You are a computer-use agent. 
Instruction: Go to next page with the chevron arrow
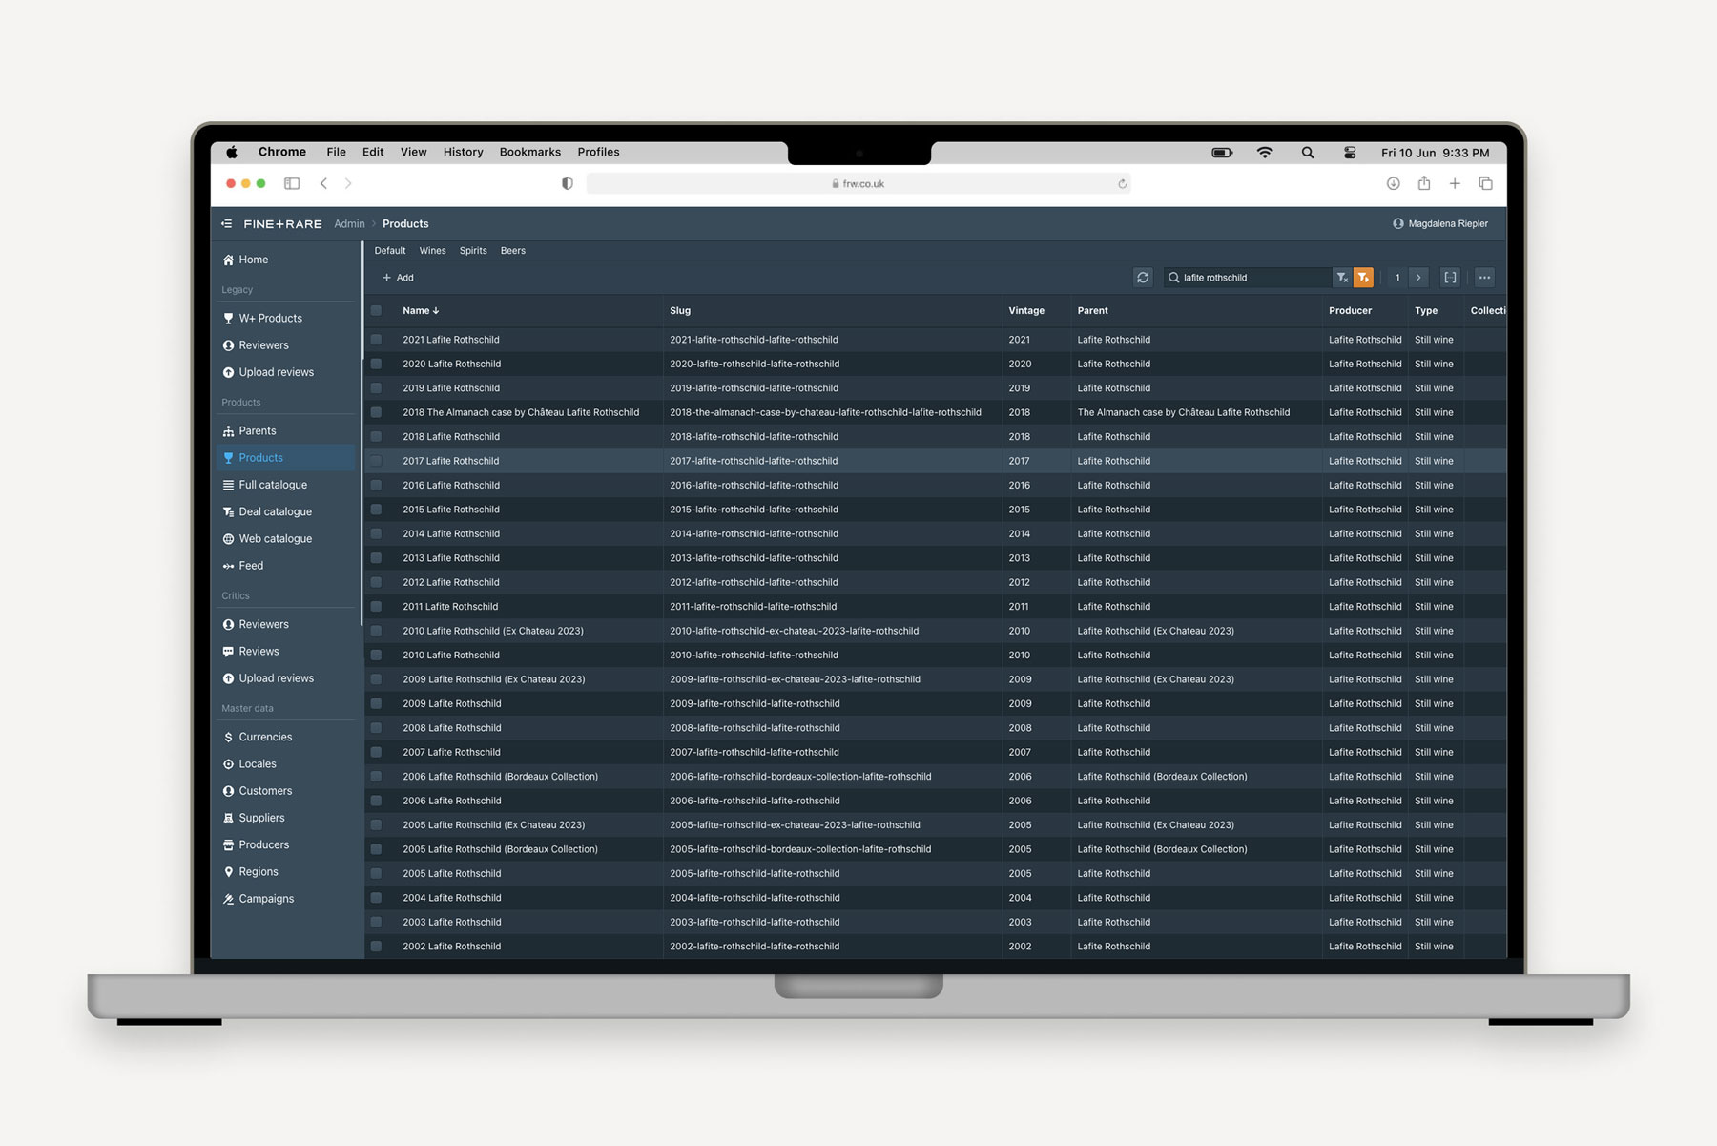pos(1418,278)
